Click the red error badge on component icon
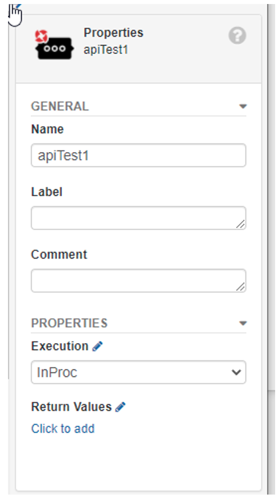 pos(42,36)
